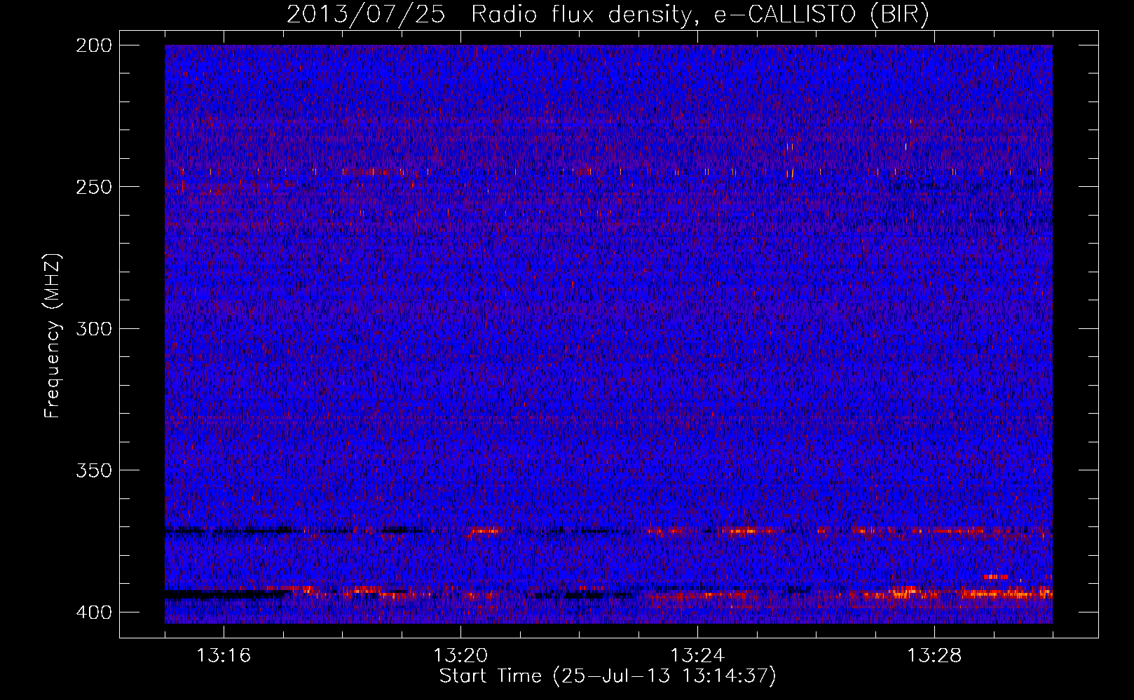Click the plot title '2013/07/25 Radio flux density'
The image size is (1134, 700).
[608, 14]
